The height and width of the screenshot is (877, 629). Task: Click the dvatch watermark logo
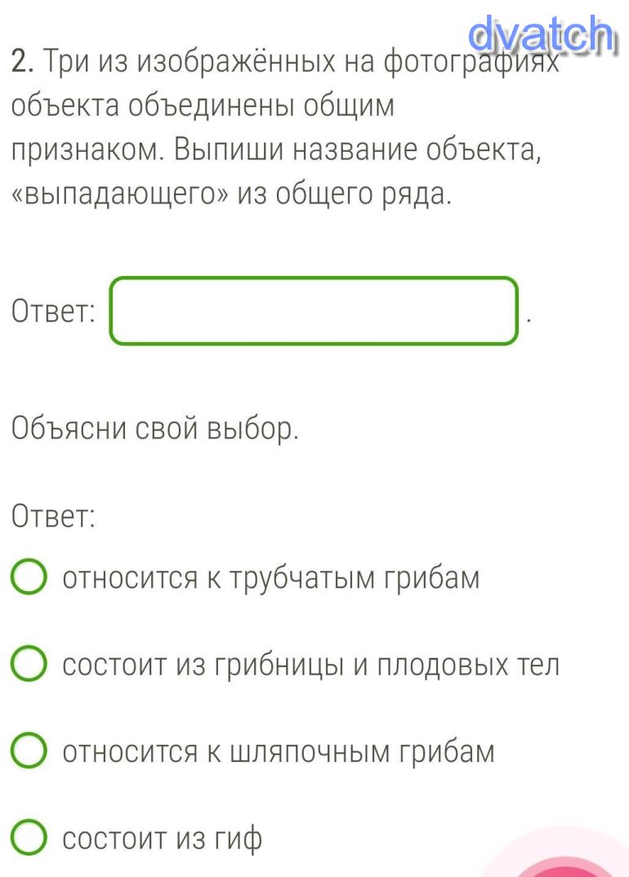pyautogui.click(x=540, y=35)
